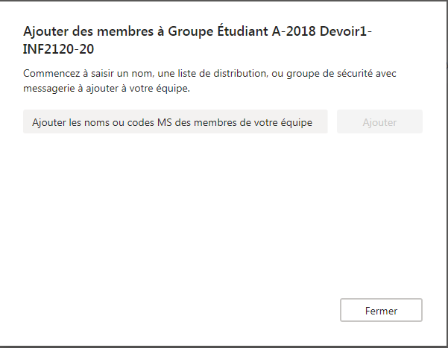Click the member names input field
This screenshot has width=448, height=348.
pos(175,122)
